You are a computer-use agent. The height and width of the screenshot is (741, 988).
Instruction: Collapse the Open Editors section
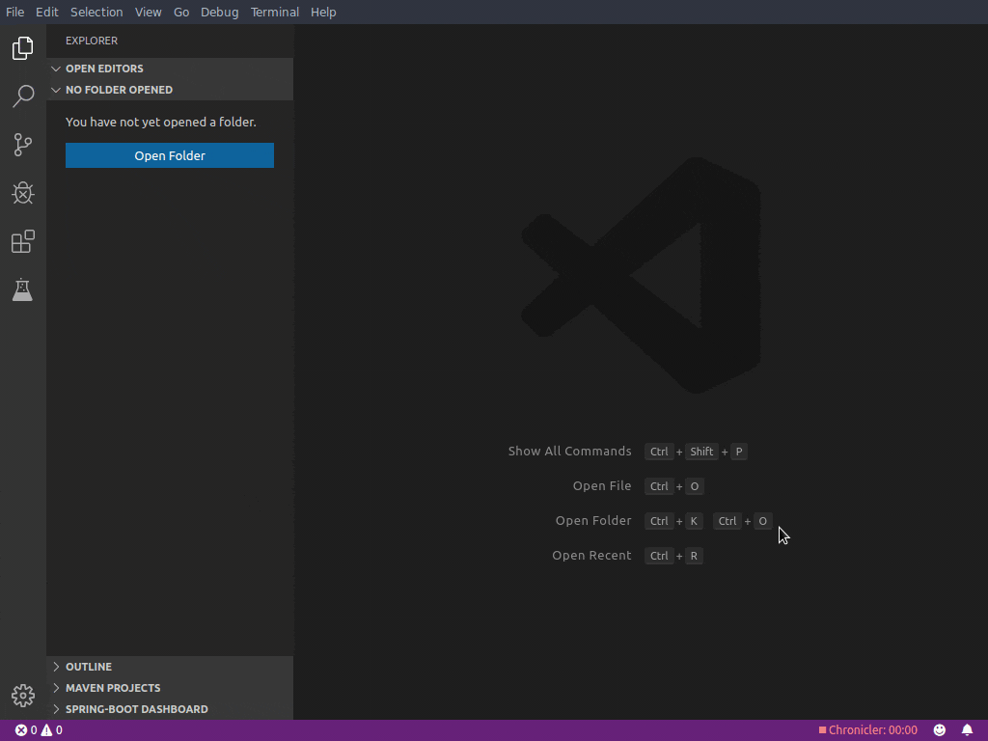click(103, 69)
